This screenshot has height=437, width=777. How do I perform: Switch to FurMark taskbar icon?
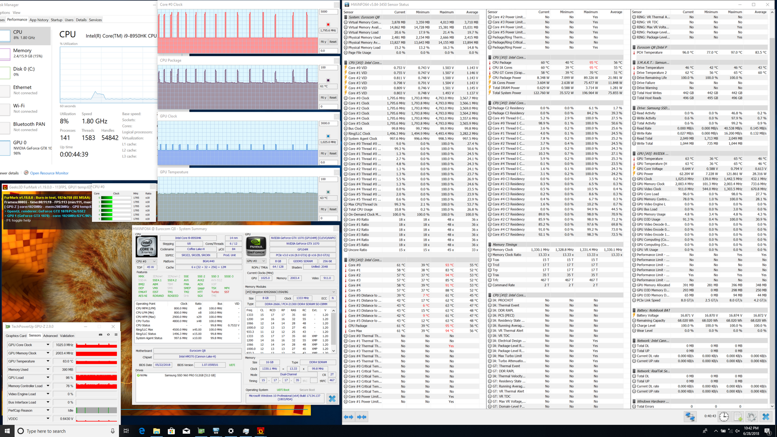tap(261, 431)
